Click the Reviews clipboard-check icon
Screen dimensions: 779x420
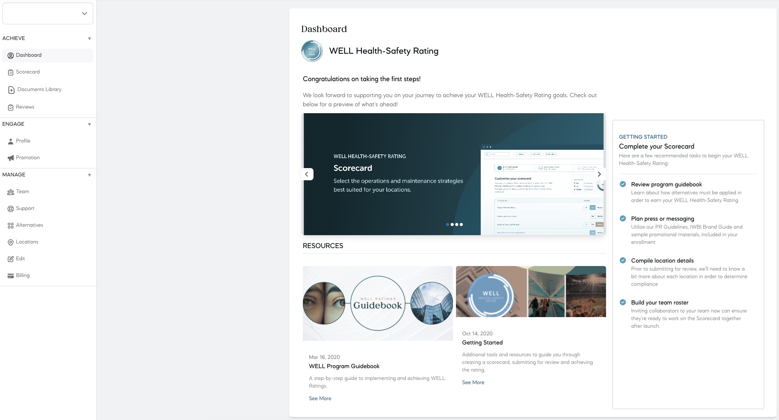click(x=11, y=107)
